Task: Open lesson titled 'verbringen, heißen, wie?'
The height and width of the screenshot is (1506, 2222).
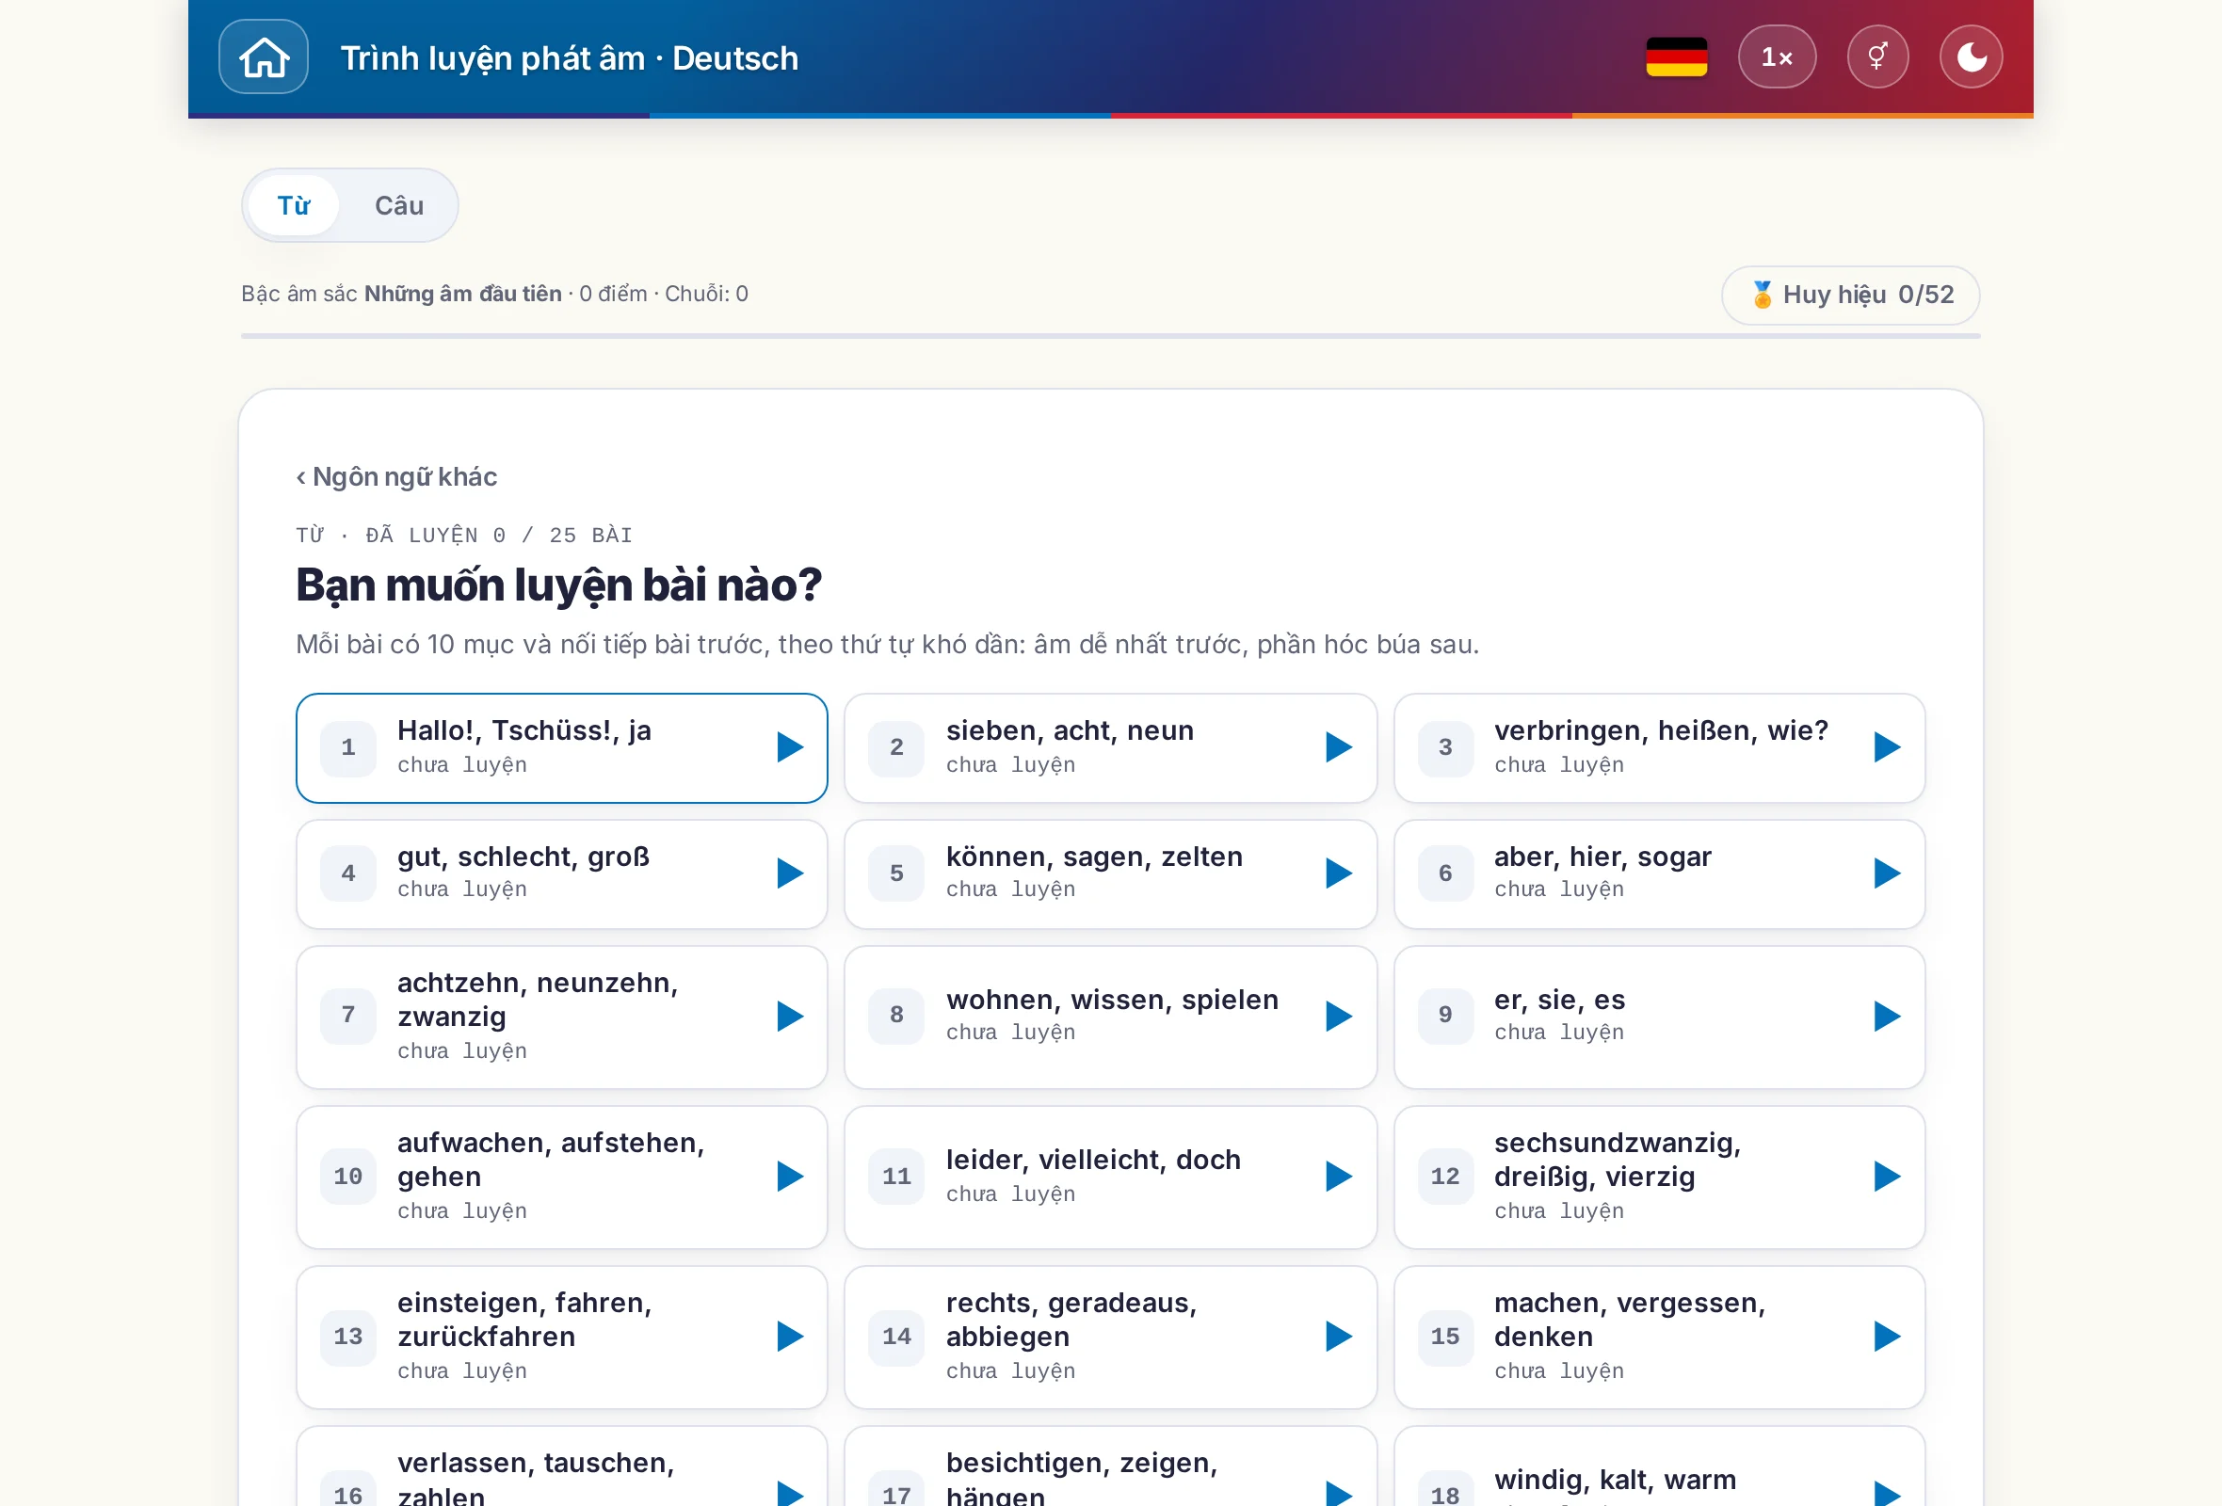Action: pyautogui.click(x=1661, y=731)
